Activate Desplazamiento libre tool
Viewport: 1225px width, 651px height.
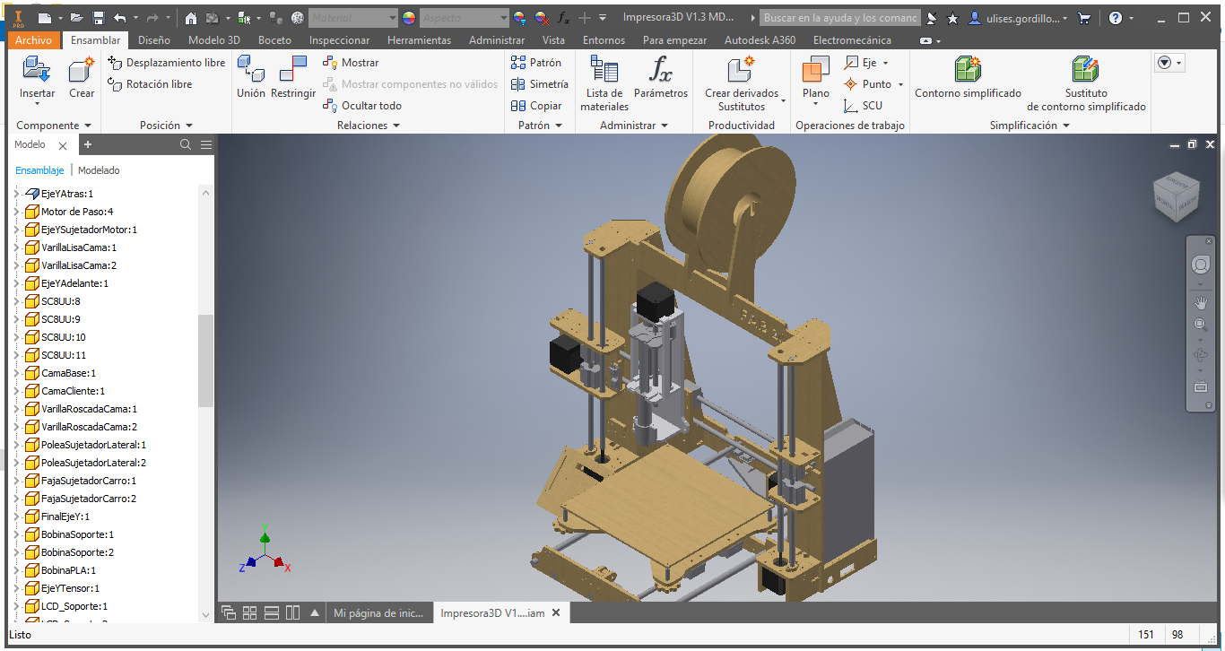167,63
